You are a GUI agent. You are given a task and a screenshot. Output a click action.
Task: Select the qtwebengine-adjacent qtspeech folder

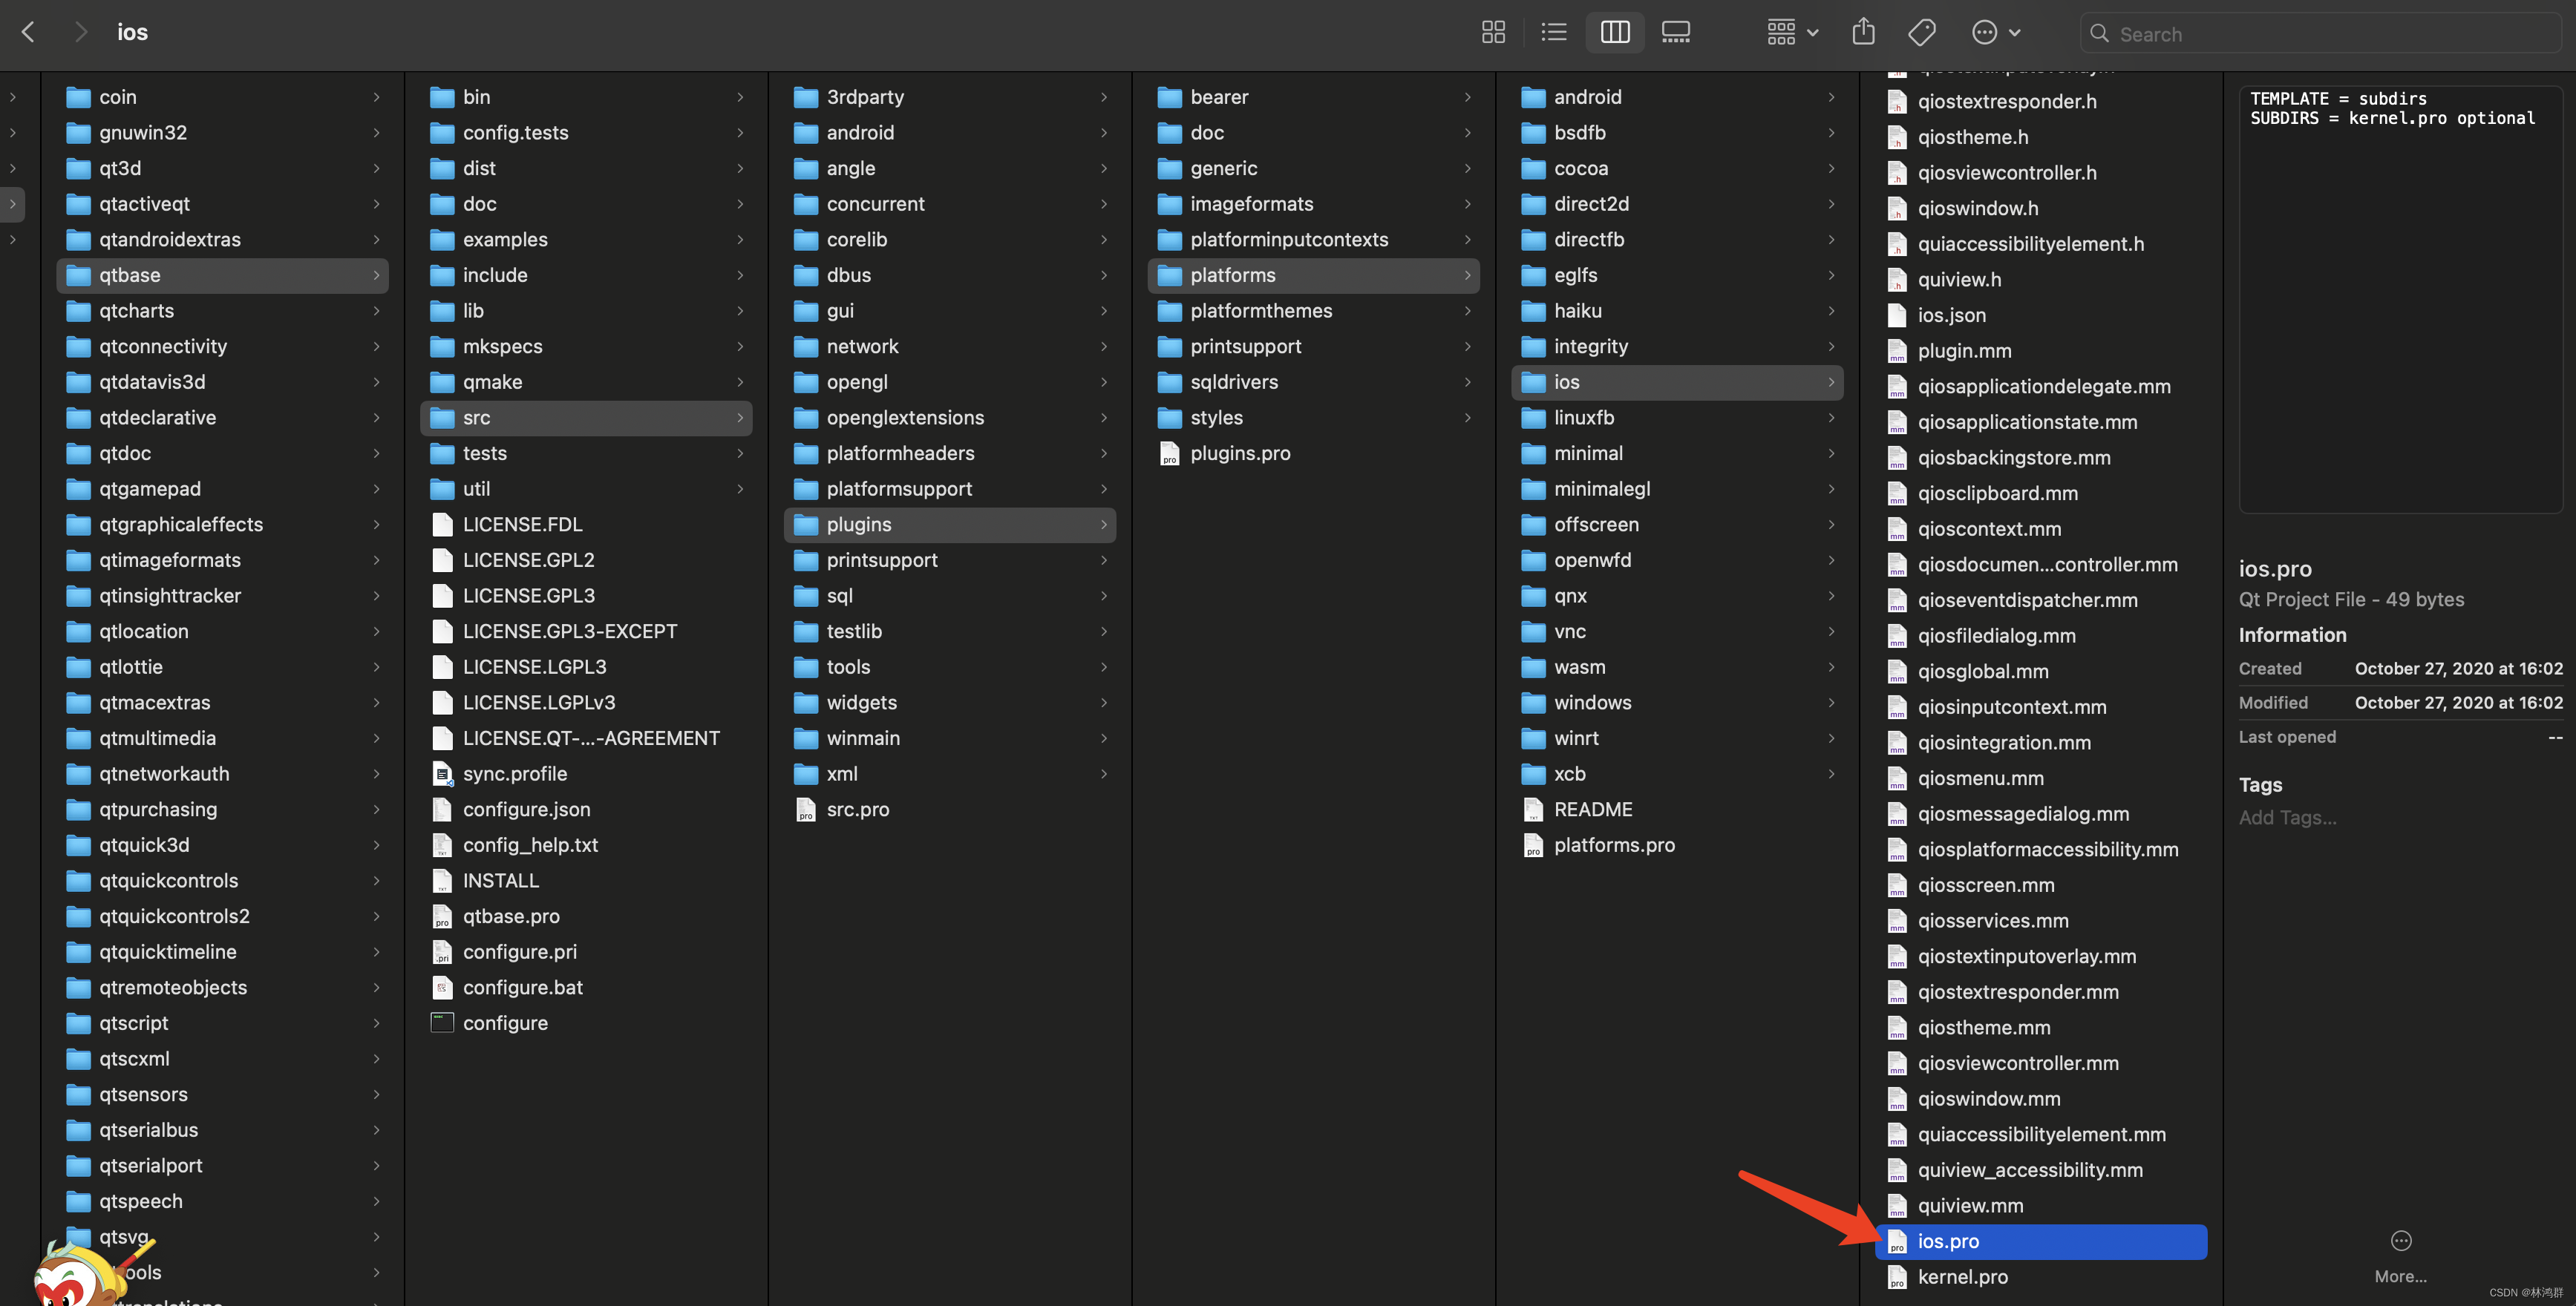click(x=222, y=1201)
